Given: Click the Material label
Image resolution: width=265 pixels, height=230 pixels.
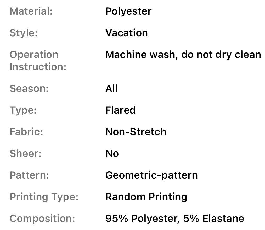Looking at the screenshot, I should (x=31, y=11).
